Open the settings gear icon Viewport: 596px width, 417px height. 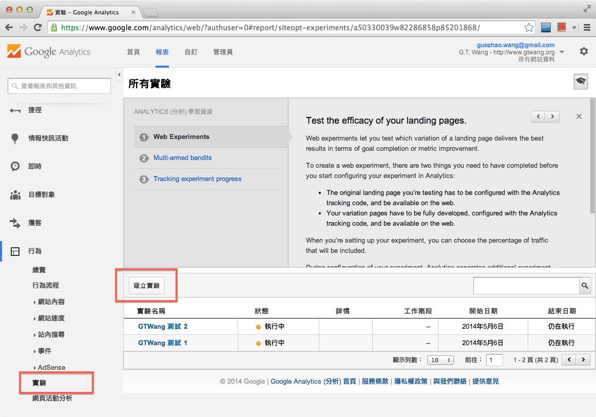pyautogui.click(x=584, y=51)
